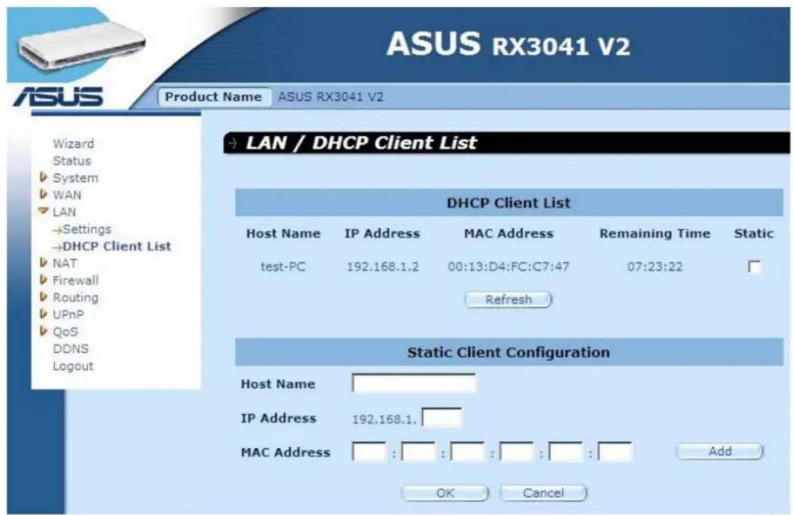Viewport: 793px width, 515px height.
Task: Select remaining time 07:23:22
Action: pyautogui.click(x=655, y=266)
